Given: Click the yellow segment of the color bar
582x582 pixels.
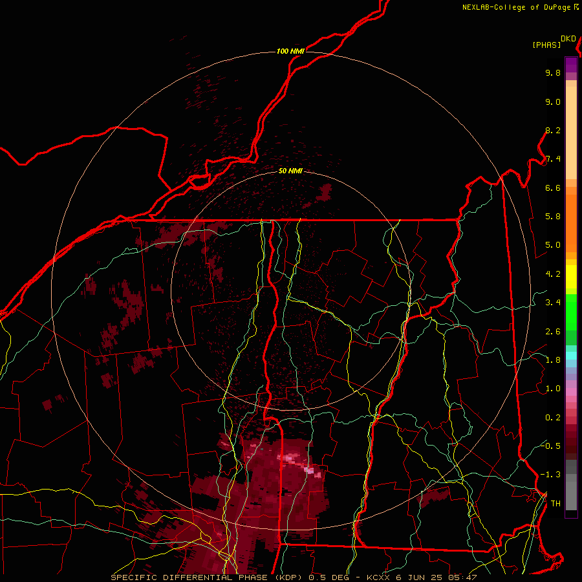Looking at the screenshot, I should 571,277.
